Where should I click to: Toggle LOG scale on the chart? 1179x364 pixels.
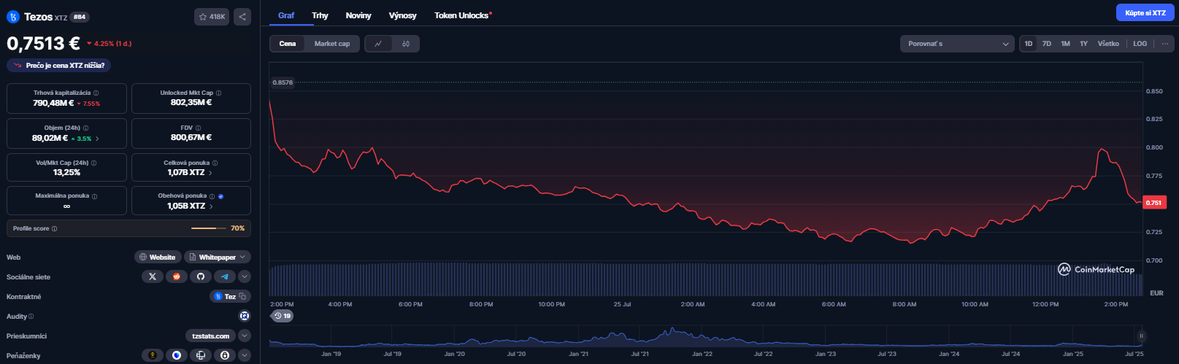[1140, 44]
